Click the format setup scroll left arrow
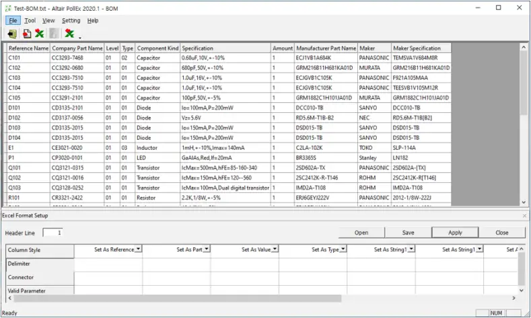Viewport: 531px width, 318px height. pos(10,298)
